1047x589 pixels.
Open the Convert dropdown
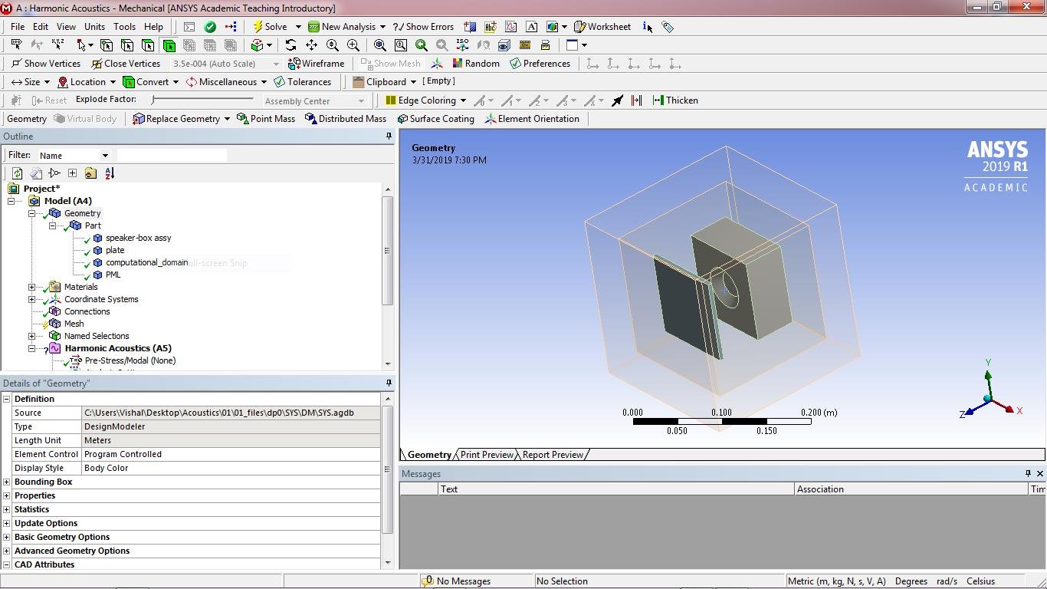pos(176,82)
